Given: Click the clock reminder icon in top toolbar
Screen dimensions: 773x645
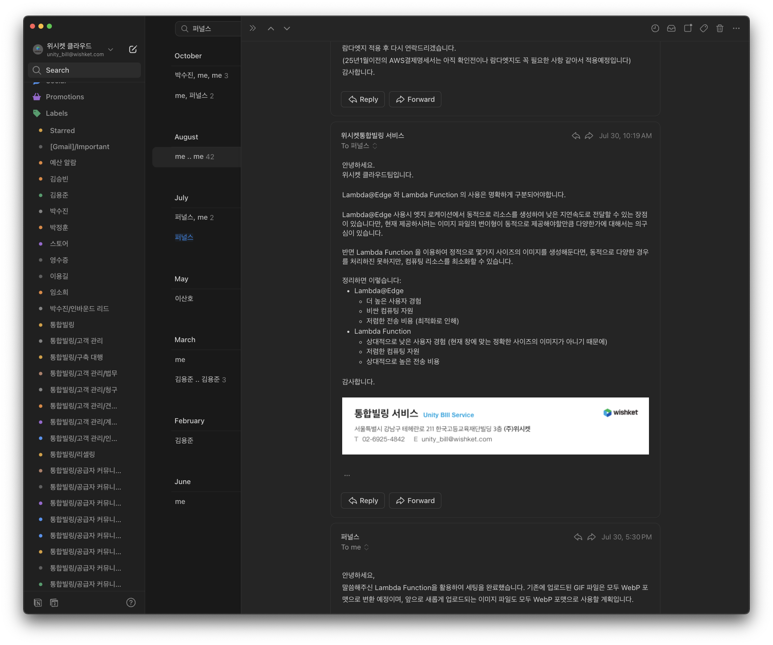Looking at the screenshot, I should pos(655,28).
